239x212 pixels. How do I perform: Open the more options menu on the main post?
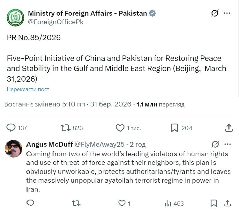[x=227, y=13]
